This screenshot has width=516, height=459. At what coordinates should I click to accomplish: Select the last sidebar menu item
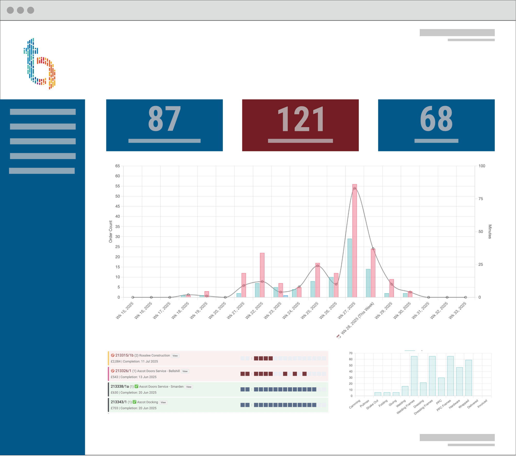pyautogui.click(x=42, y=171)
